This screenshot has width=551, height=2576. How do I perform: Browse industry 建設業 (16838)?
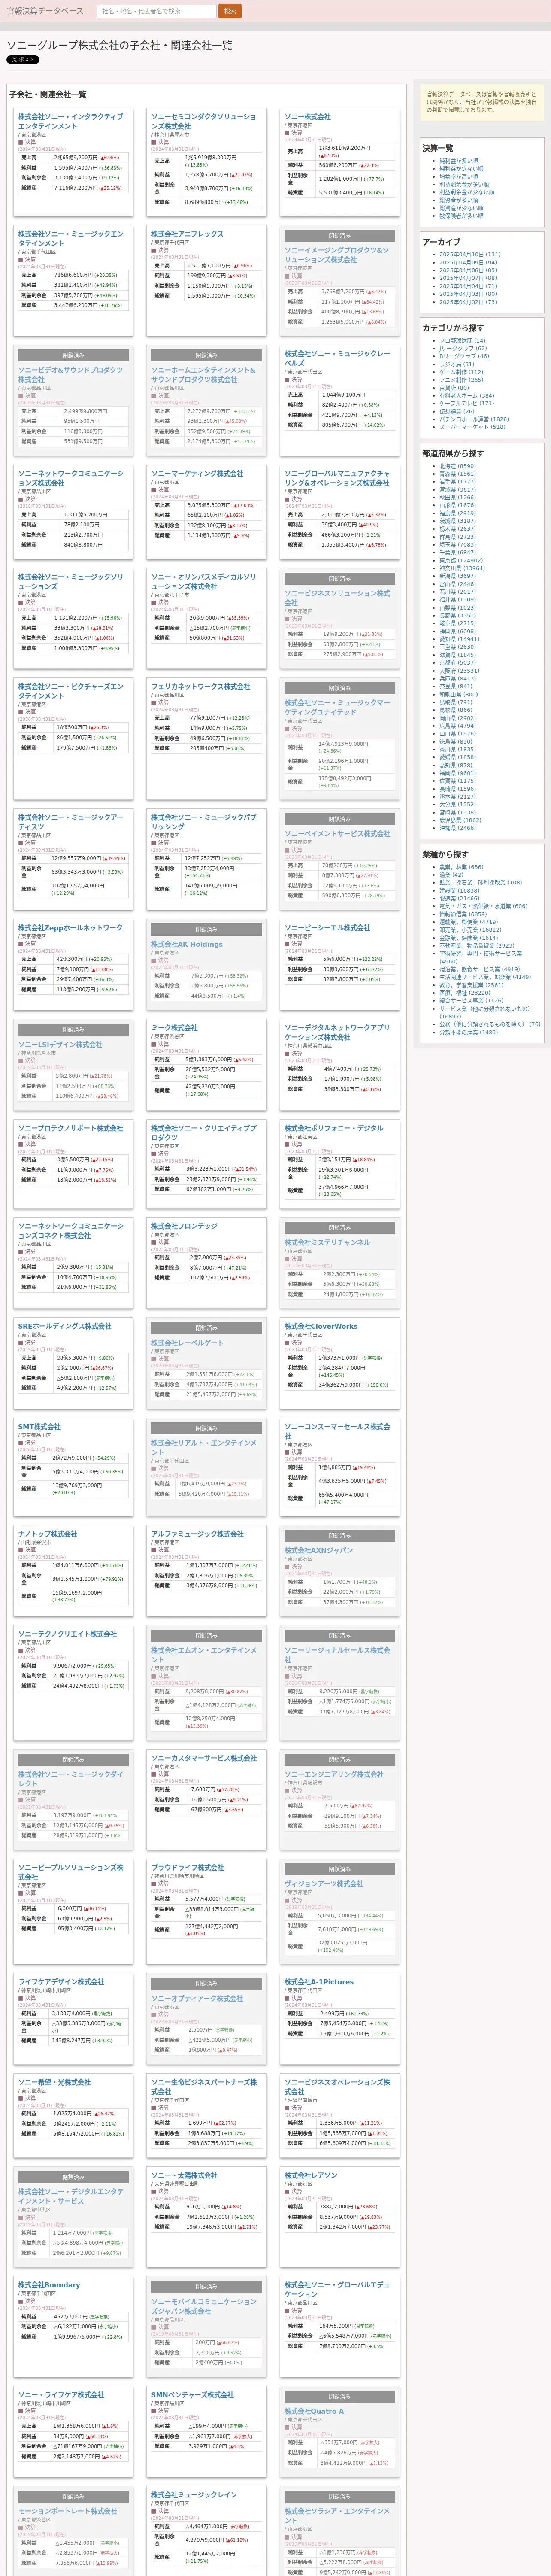click(459, 891)
